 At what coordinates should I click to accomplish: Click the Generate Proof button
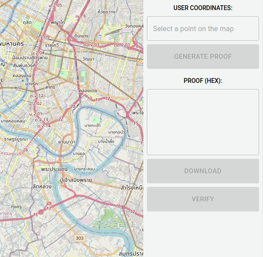(203, 57)
